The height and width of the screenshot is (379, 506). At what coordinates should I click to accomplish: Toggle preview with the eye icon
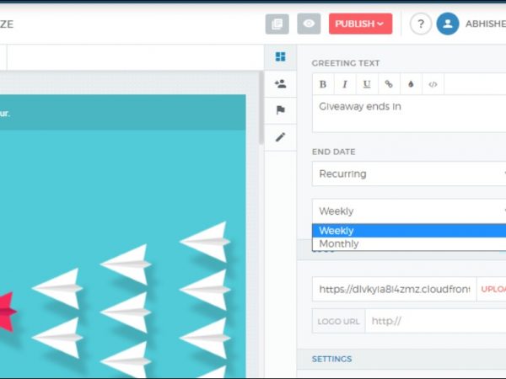[308, 24]
